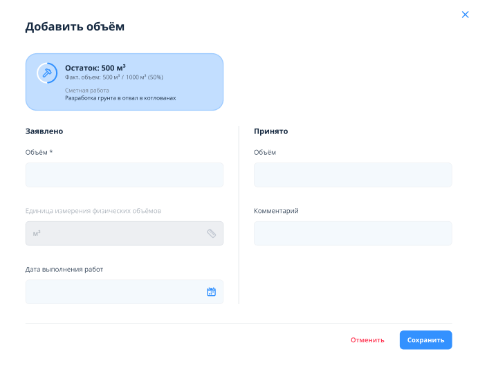Open the Дата выполнения работ date field
The height and width of the screenshot is (365, 478).
[x=125, y=292]
